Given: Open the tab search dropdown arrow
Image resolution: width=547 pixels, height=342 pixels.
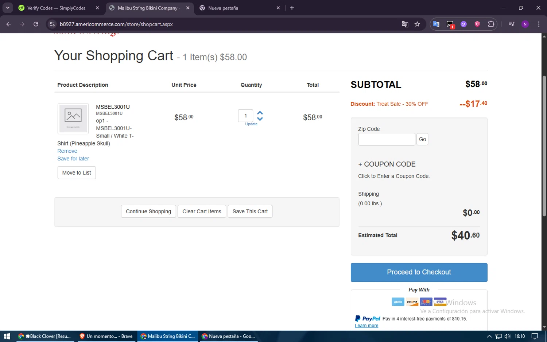Looking at the screenshot, I should coord(8,8).
